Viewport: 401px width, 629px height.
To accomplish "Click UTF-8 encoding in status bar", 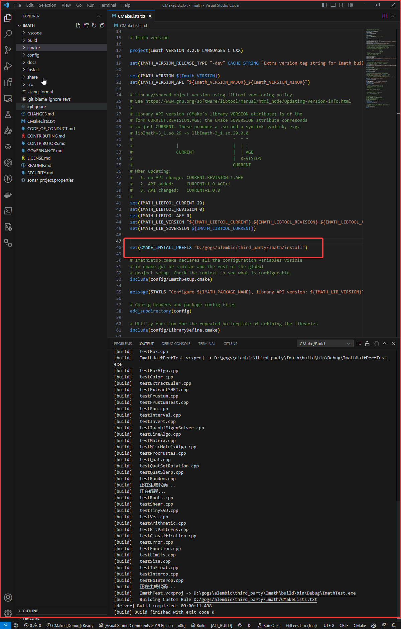I will (x=329, y=625).
